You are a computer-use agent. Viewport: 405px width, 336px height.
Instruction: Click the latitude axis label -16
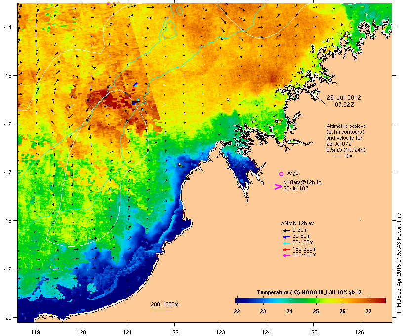point(7,124)
